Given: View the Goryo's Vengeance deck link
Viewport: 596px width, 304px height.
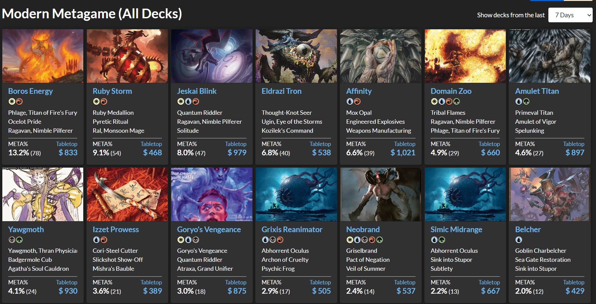Looking at the screenshot, I should click(209, 229).
